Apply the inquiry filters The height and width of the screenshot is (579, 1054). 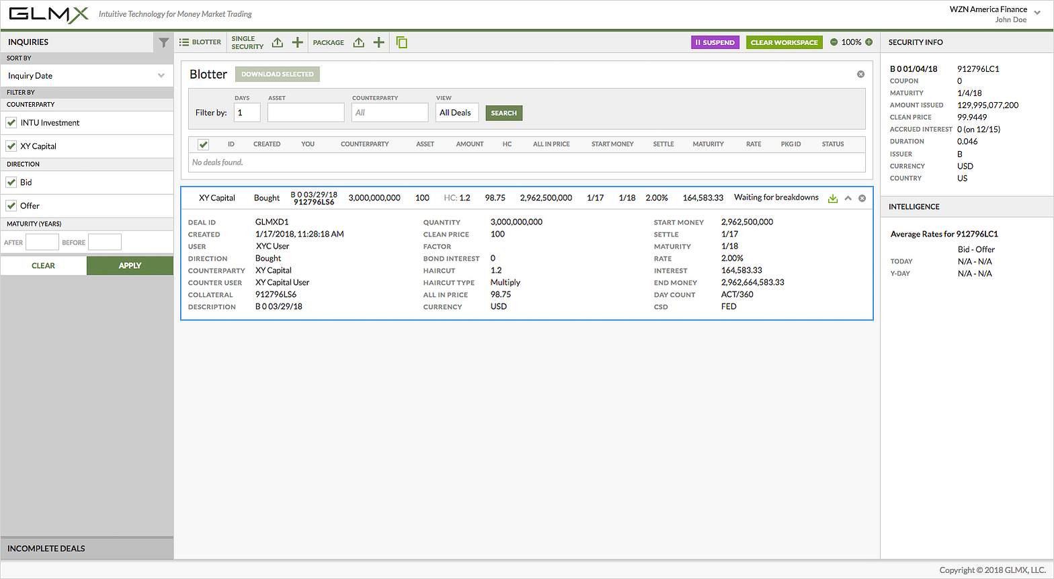pos(130,265)
